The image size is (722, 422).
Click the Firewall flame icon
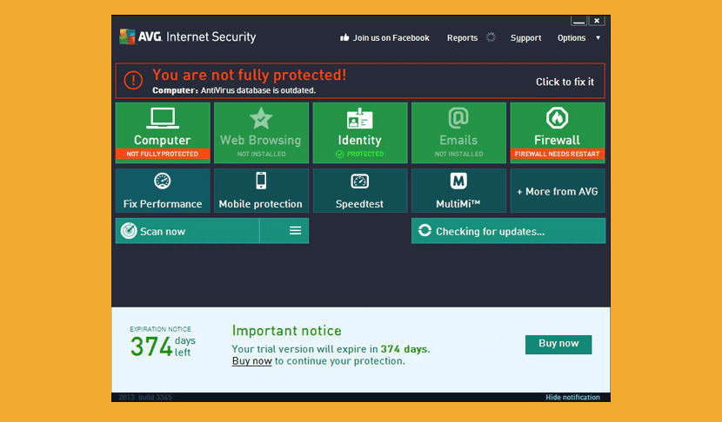coord(557,118)
